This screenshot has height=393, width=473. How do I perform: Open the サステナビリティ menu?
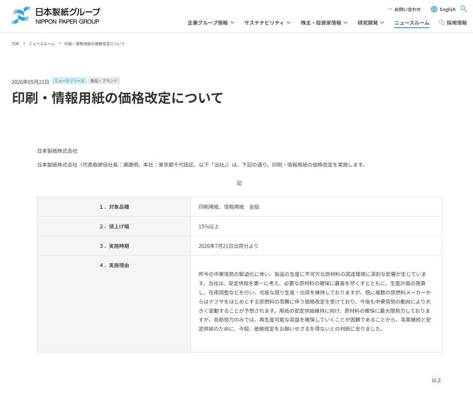(264, 23)
